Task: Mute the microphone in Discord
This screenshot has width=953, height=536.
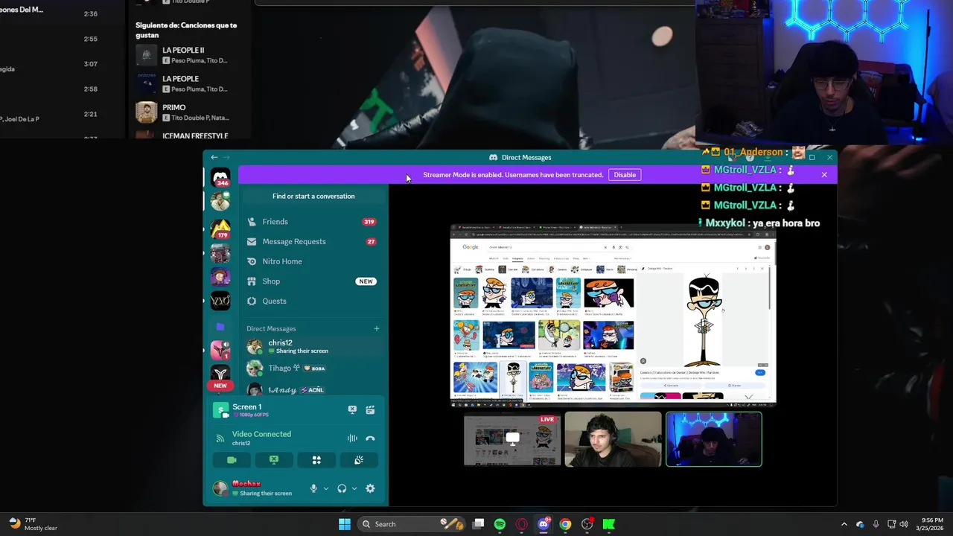Action: click(x=313, y=488)
